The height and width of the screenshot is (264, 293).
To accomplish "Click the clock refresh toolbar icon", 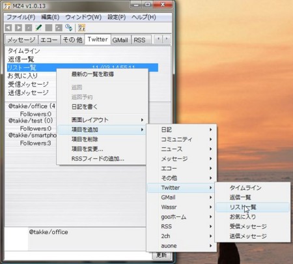I will (x=69, y=28).
